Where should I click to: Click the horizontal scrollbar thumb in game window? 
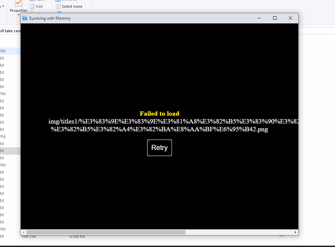coord(106,232)
